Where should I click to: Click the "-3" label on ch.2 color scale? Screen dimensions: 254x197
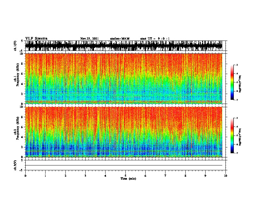[236, 118]
